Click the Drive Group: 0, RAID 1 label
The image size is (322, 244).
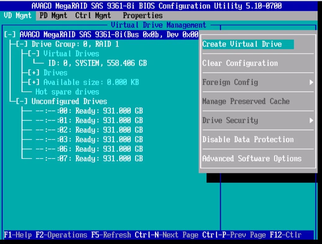pyautogui.click(x=75, y=44)
